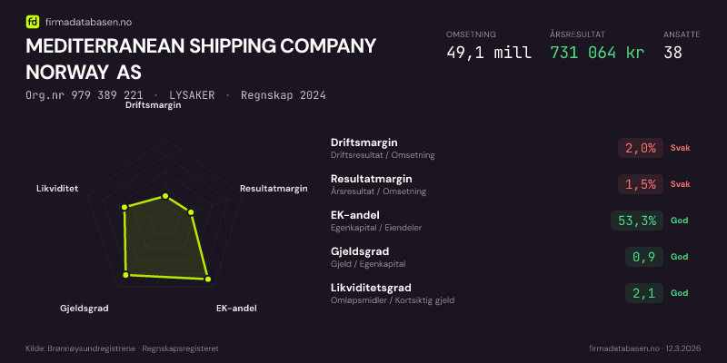
Task: Click the EK-andel 53,3% green badge
Action: tap(636, 221)
